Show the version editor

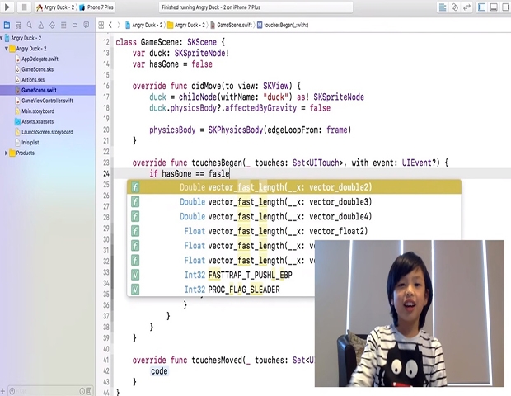pos(467,7)
